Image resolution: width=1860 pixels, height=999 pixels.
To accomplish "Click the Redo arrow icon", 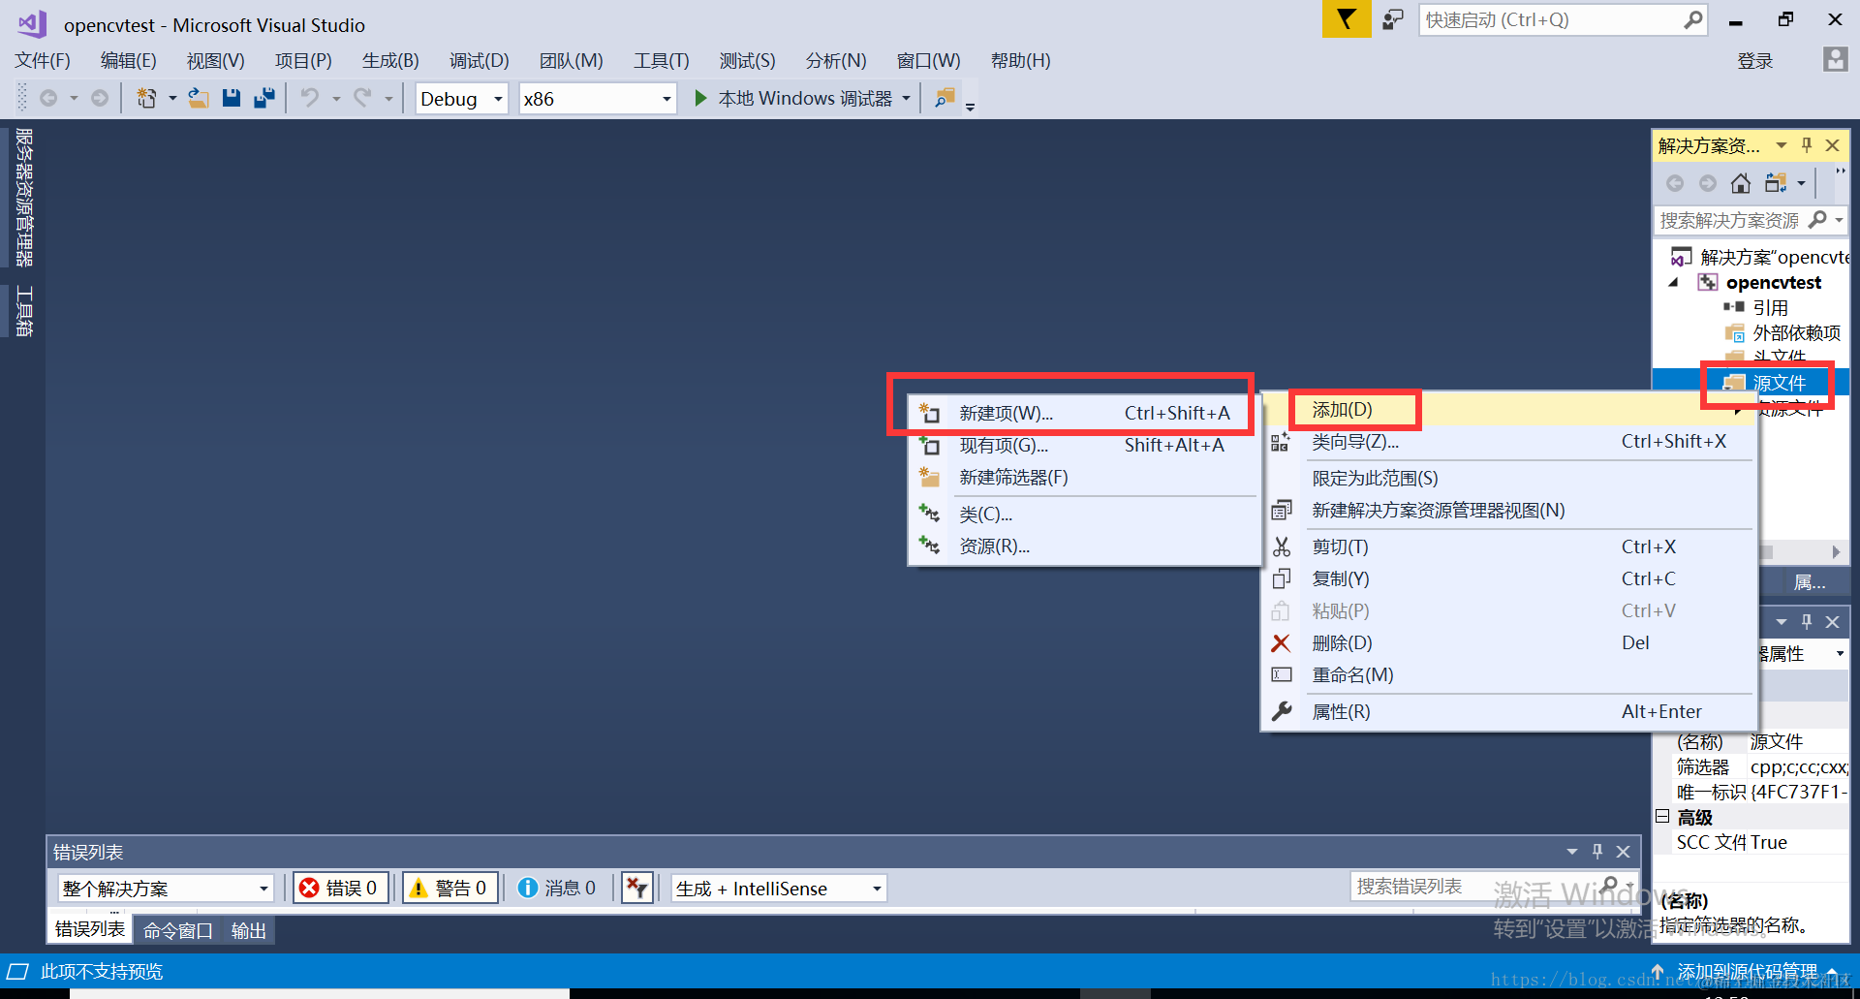I will click(363, 98).
